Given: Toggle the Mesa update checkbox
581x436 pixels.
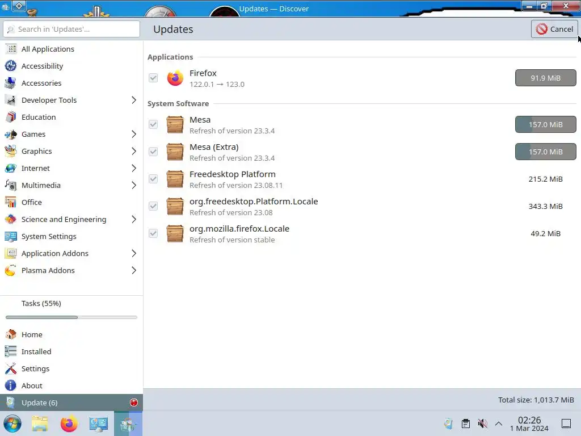Looking at the screenshot, I should click(153, 124).
